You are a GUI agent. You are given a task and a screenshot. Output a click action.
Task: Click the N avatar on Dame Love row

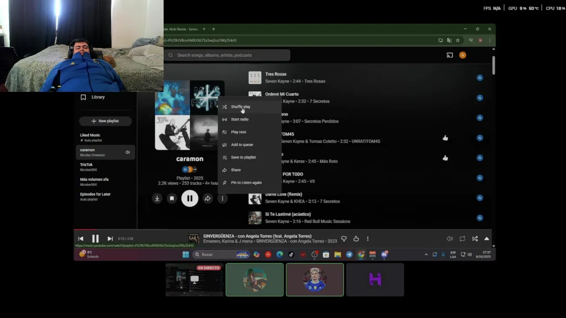click(480, 198)
